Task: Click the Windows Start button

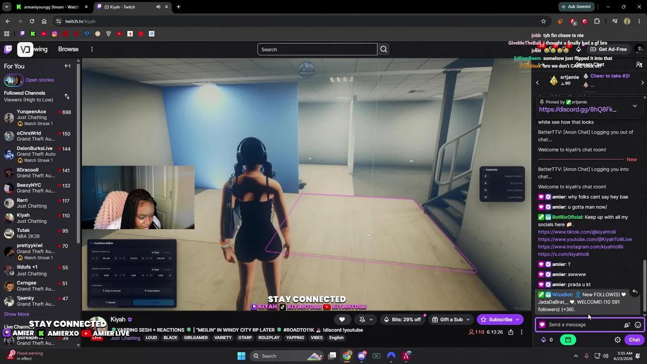Action: [241, 356]
